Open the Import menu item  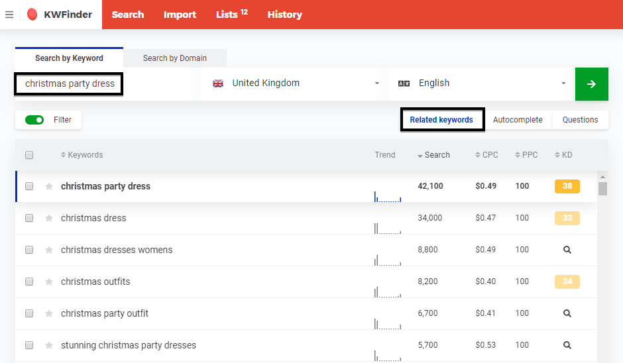point(180,15)
